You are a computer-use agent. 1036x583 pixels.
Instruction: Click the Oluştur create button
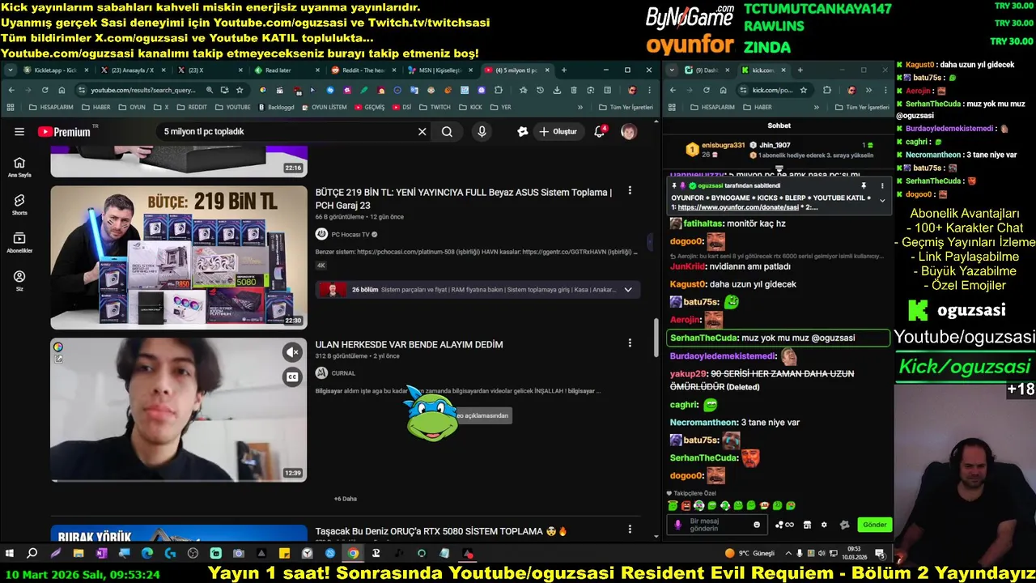558,132
